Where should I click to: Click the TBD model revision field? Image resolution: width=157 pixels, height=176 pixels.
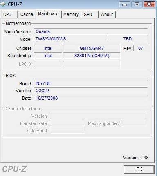point(128,39)
